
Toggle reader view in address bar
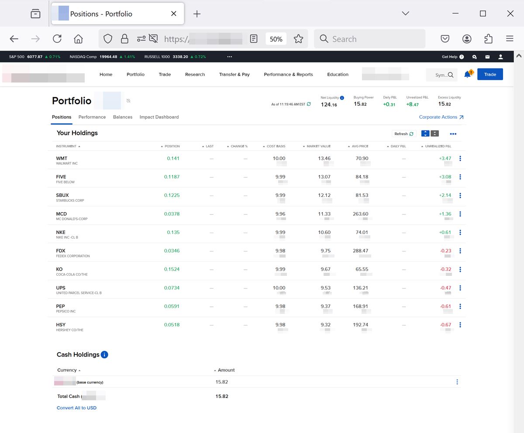254,39
